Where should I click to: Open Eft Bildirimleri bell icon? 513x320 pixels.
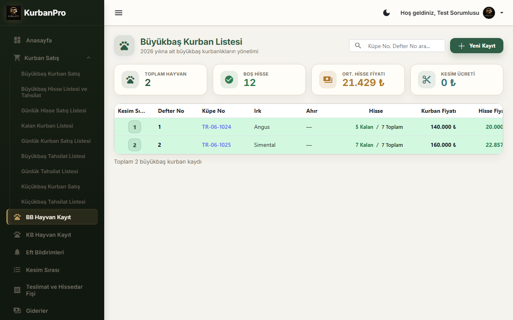point(17,252)
